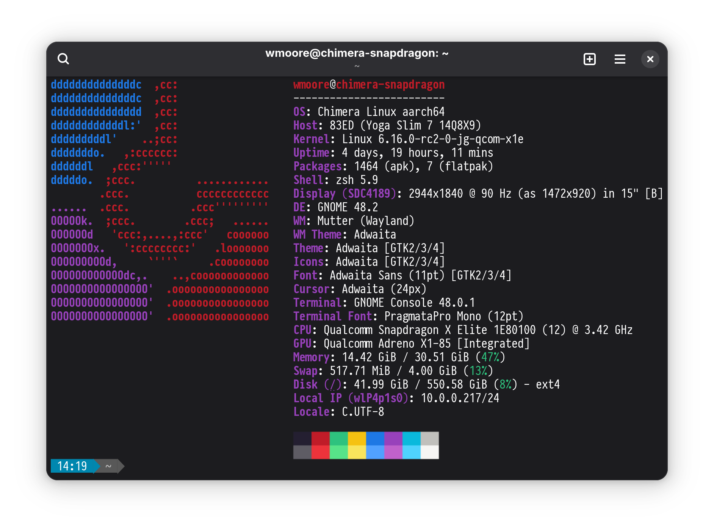Click the wmoore@chimera-snapdragon header in output

pos(369,84)
